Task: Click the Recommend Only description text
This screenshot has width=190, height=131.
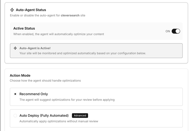Action: 67,99
